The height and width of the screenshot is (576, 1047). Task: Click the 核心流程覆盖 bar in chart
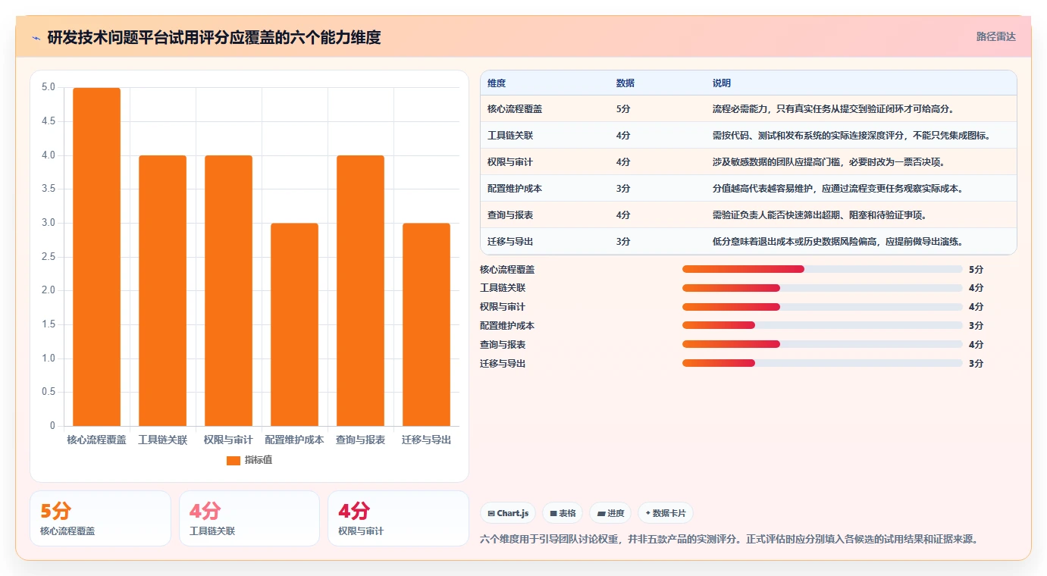coord(96,257)
